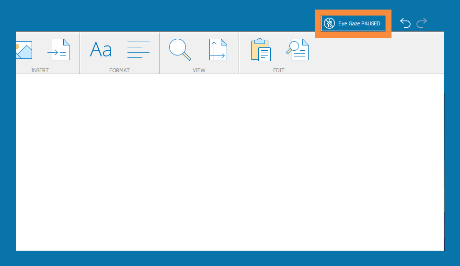
Task: Open the paragraph alignment options
Action: [138, 50]
